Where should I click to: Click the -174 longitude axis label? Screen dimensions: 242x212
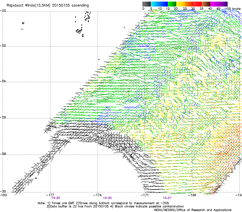pyautogui.click(x=97, y=195)
